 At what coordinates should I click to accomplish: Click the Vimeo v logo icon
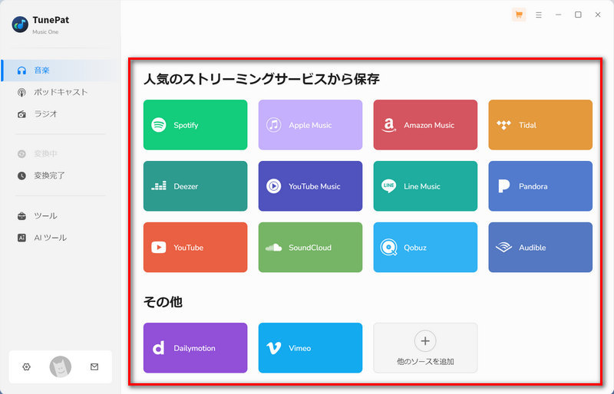tap(273, 348)
